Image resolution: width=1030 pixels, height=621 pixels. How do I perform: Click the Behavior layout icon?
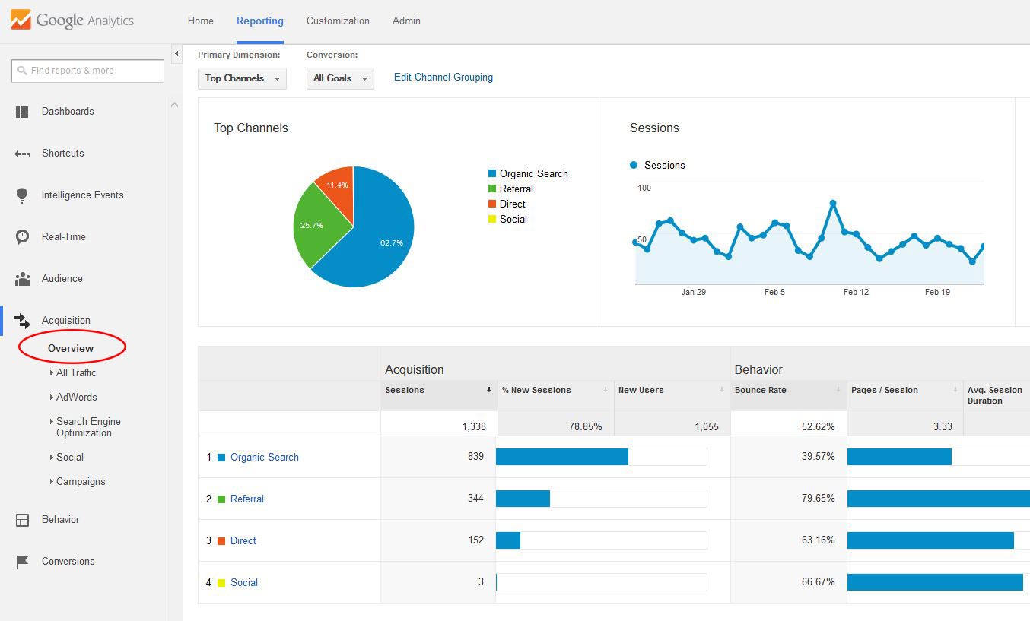click(x=22, y=520)
